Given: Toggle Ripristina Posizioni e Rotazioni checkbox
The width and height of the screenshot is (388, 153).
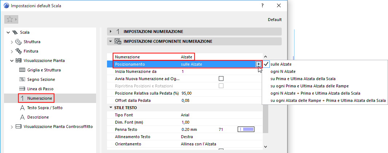Looking at the screenshot, I should click(x=221, y=86).
